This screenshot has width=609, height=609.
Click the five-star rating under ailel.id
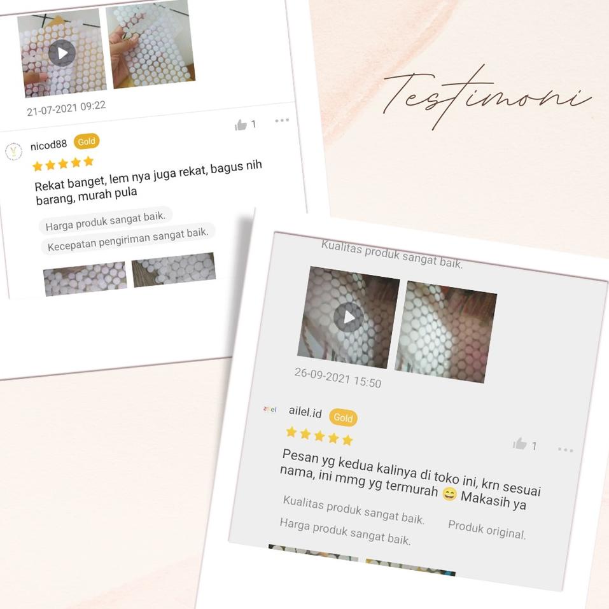tap(319, 436)
